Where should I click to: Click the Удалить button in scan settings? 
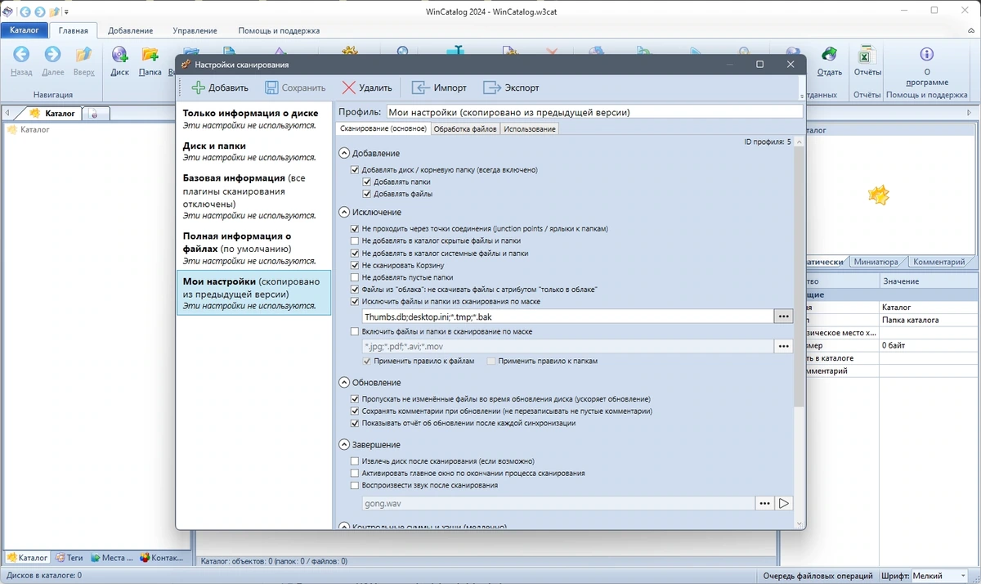pos(367,88)
